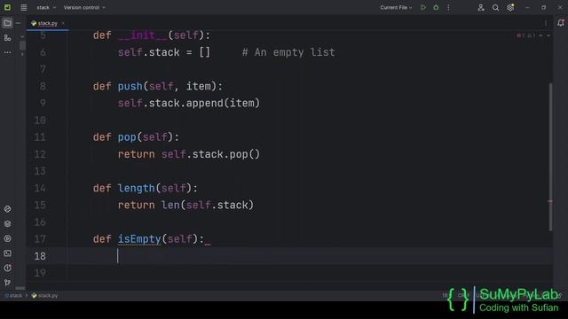Click line number 8 in gutter
Screen dimensions: 568x319
tap(43, 86)
